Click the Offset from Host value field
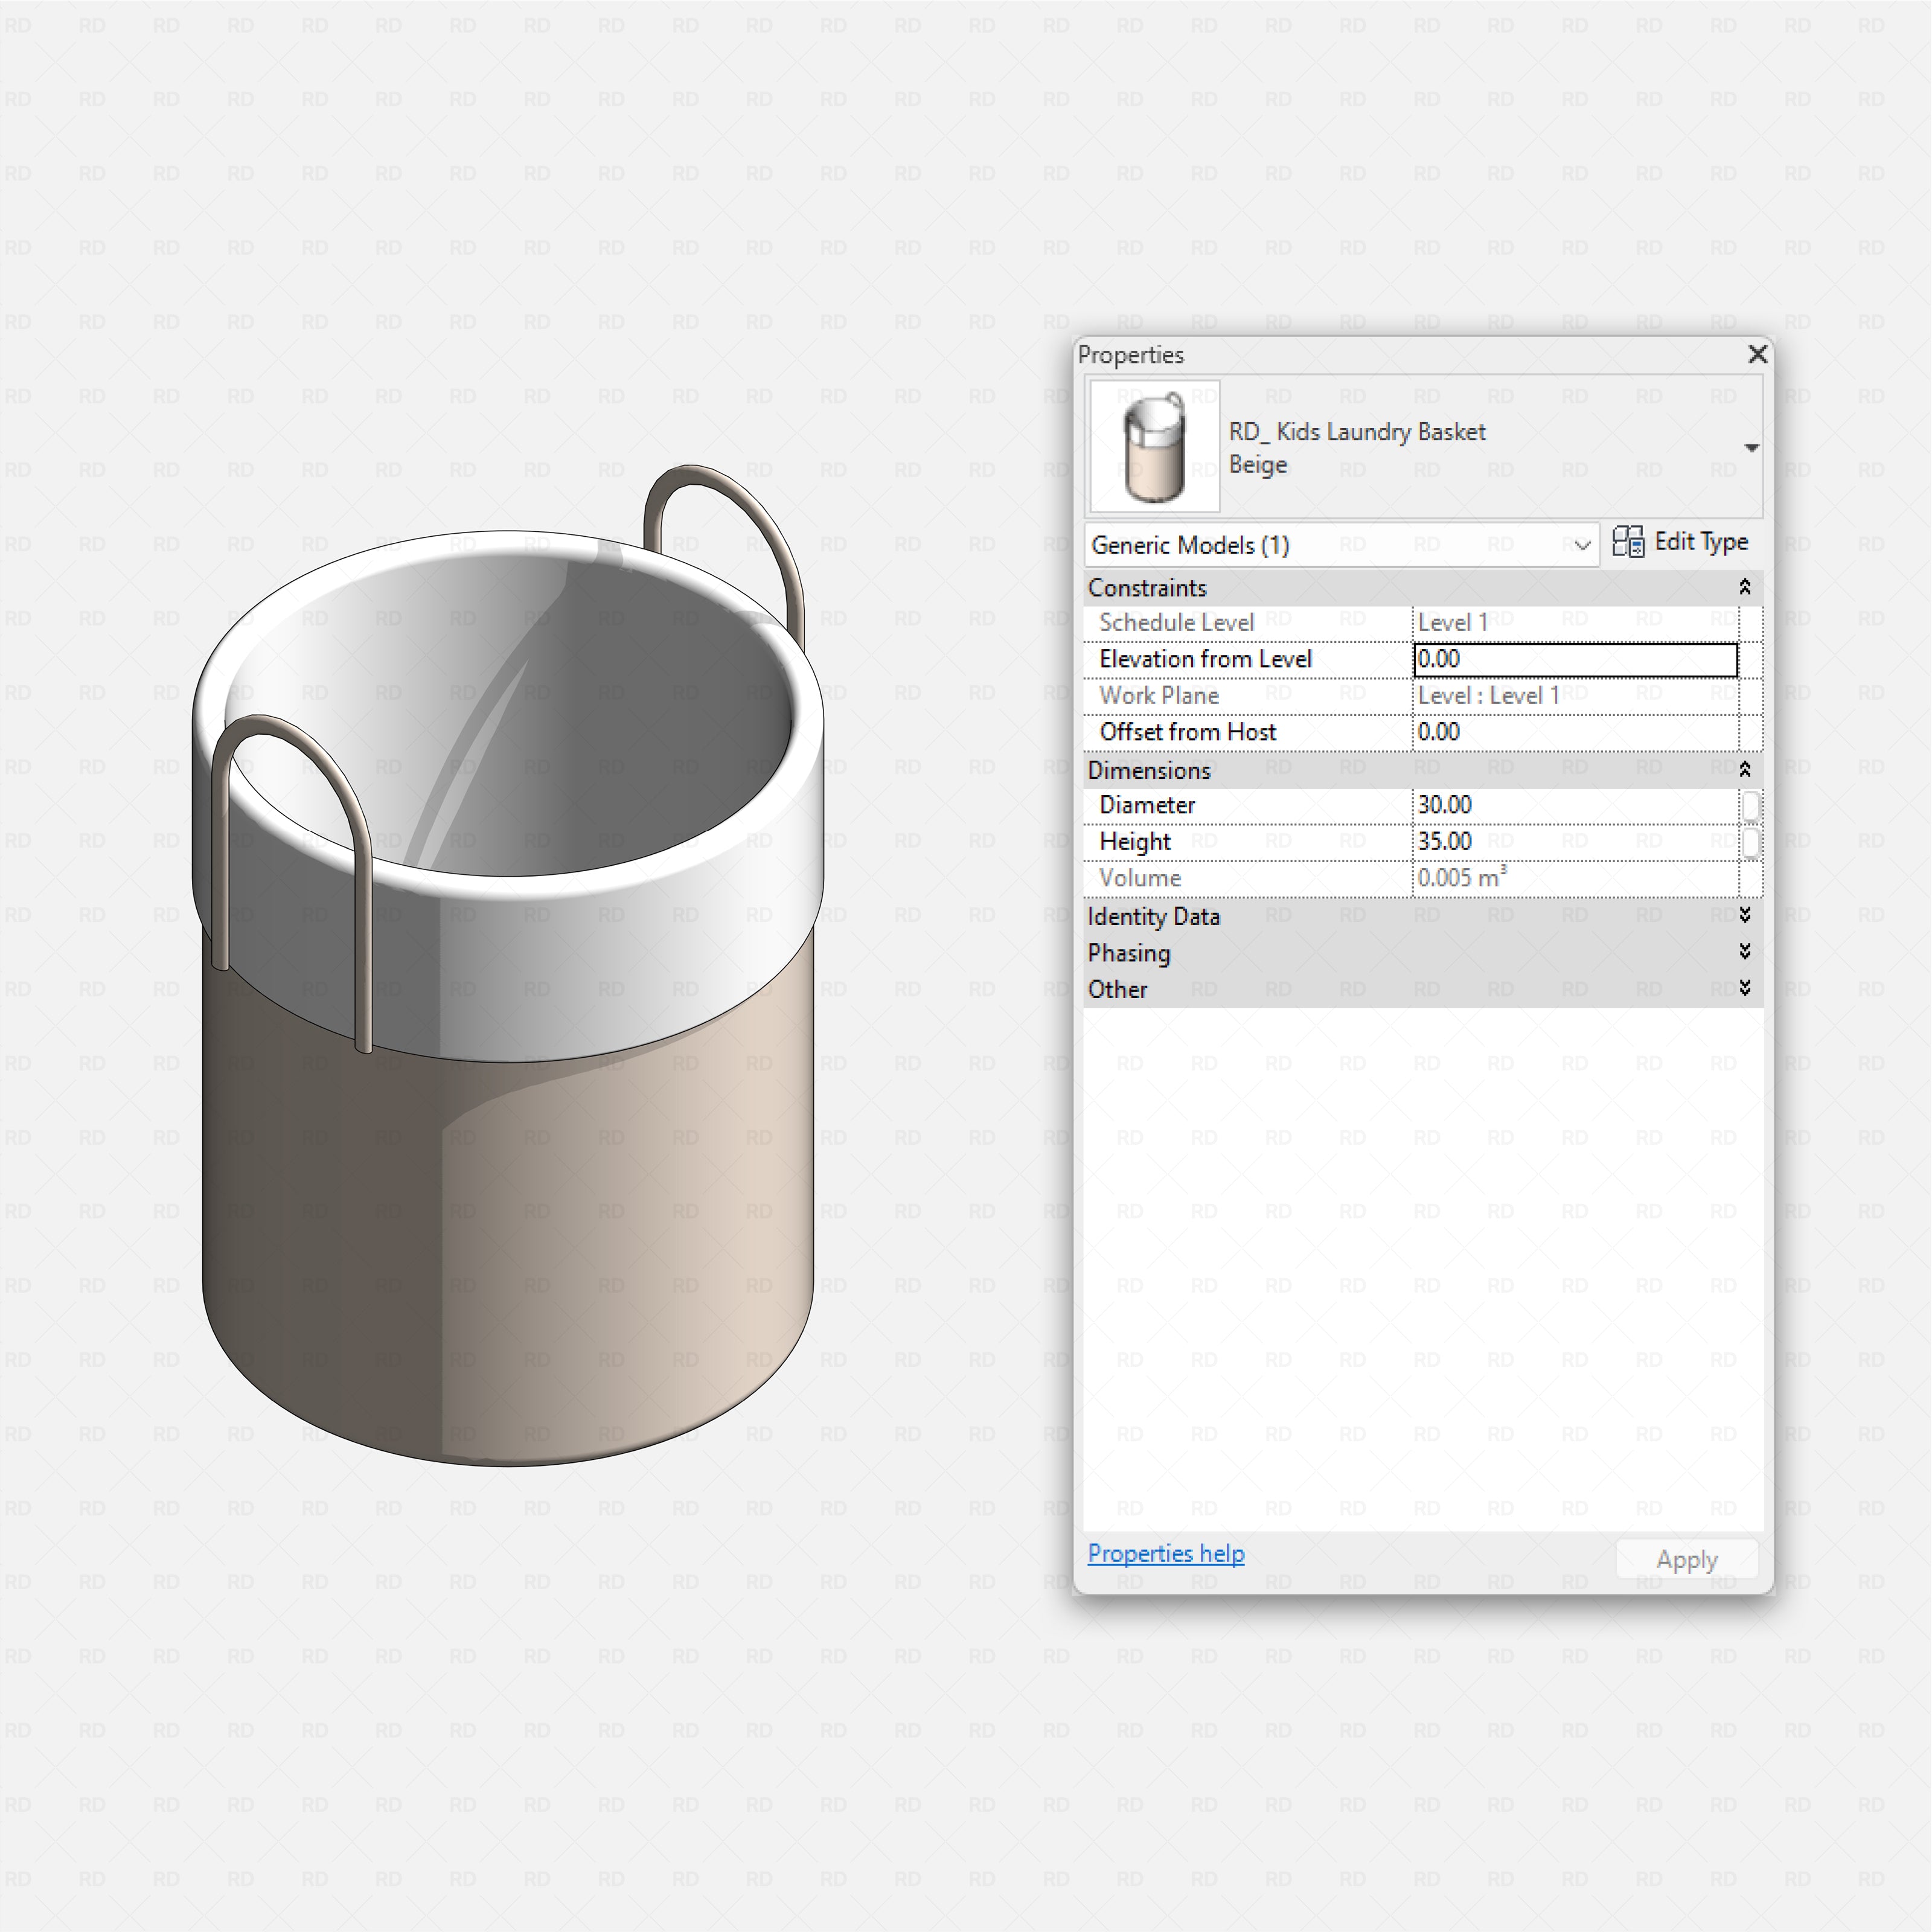 point(1574,732)
